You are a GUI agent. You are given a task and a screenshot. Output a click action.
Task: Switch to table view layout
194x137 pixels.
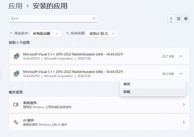pyautogui.click(x=186, y=19)
